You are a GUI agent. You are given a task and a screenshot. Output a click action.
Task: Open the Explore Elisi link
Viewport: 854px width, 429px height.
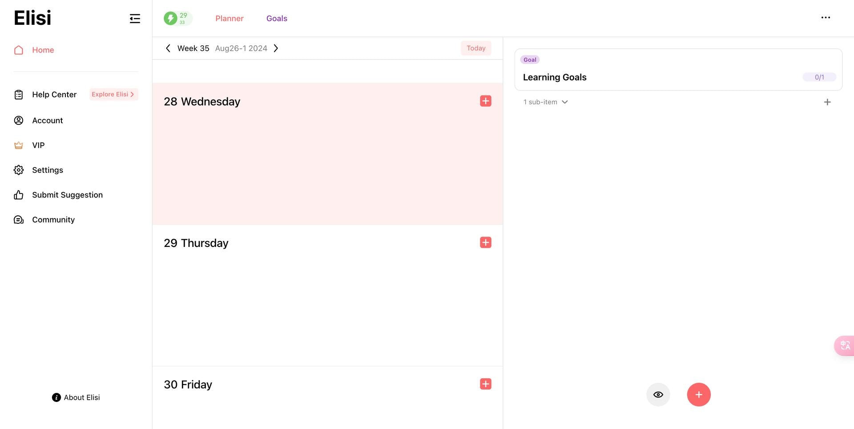pyautogui.click(x=113, y=94)
